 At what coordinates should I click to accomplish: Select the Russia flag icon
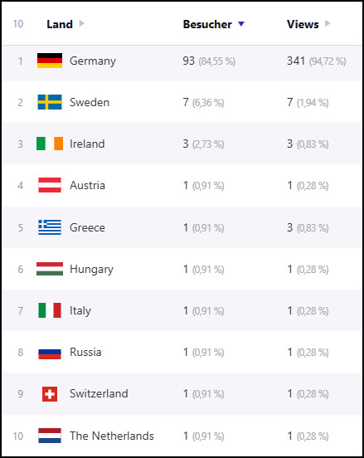50,354
